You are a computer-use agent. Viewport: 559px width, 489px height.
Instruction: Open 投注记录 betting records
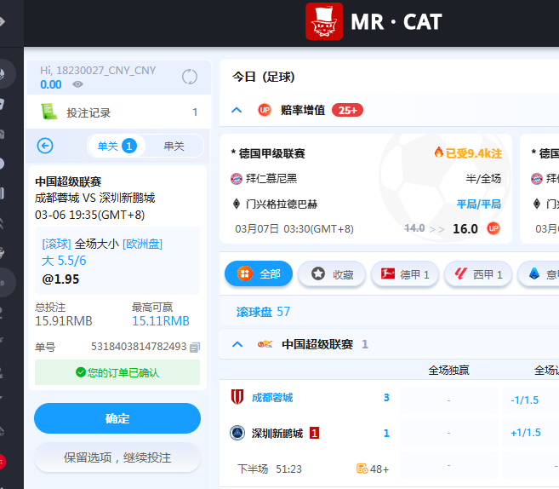pos(119,112)
